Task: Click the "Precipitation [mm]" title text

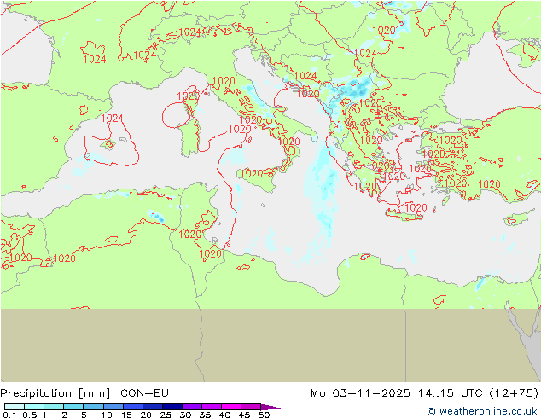Action: coord(55,393)
